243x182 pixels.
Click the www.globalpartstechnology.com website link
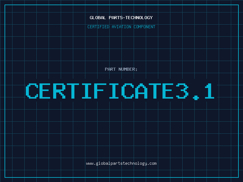121,163
